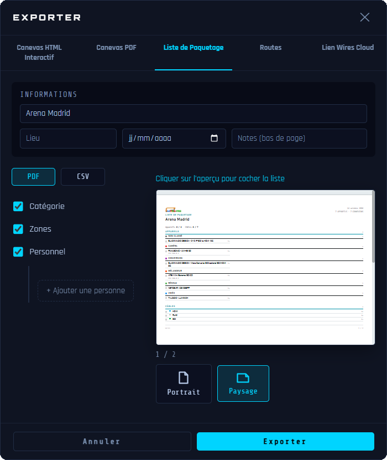Image resolution: width=387 pixels, height=460 pixels.
Task: Click Ajouter une personne
Action: (x=86, y=291)
